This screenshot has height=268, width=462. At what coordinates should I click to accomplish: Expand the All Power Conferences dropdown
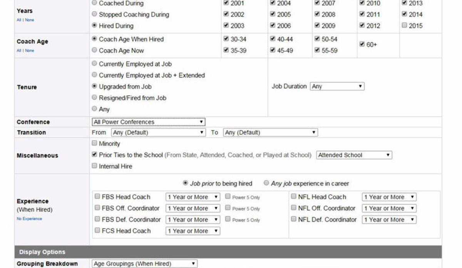click(x=149, y=122)
